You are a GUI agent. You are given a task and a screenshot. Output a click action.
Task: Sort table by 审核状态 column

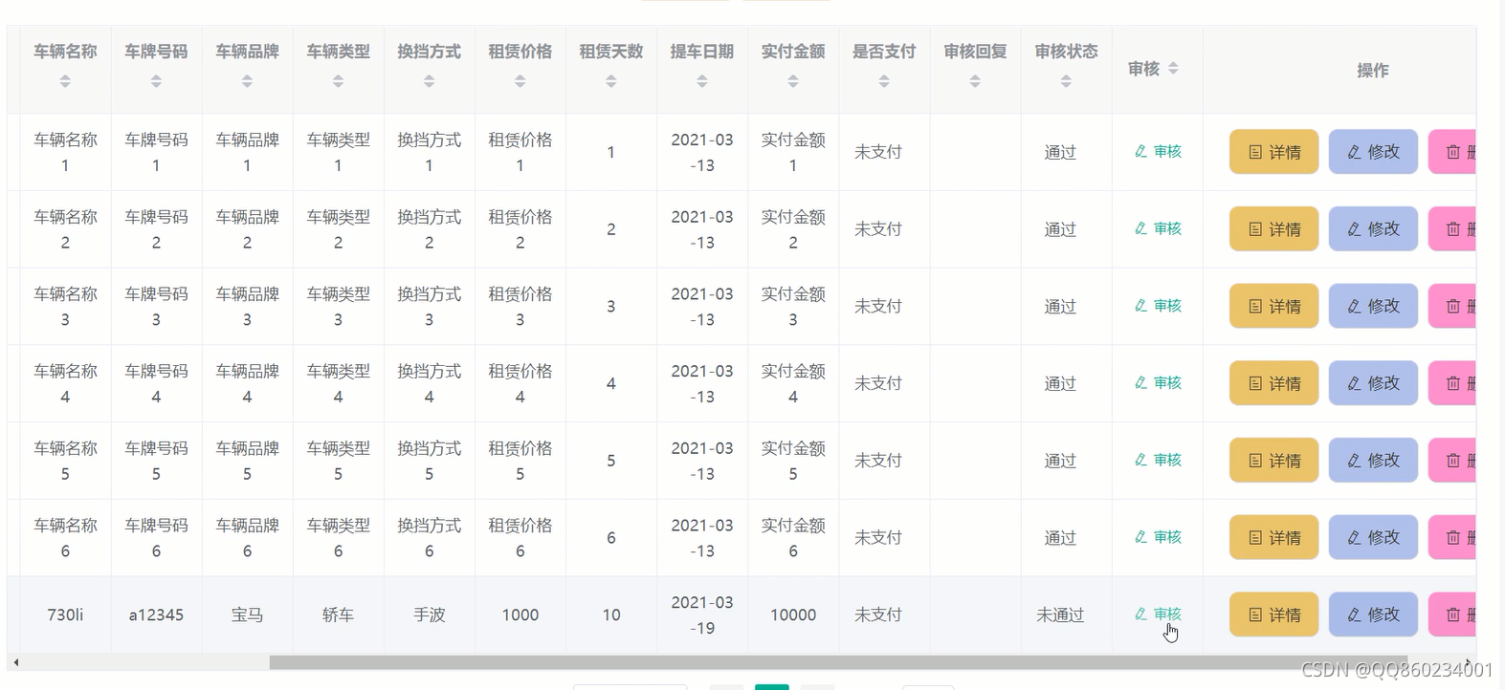pos(1065,81)
